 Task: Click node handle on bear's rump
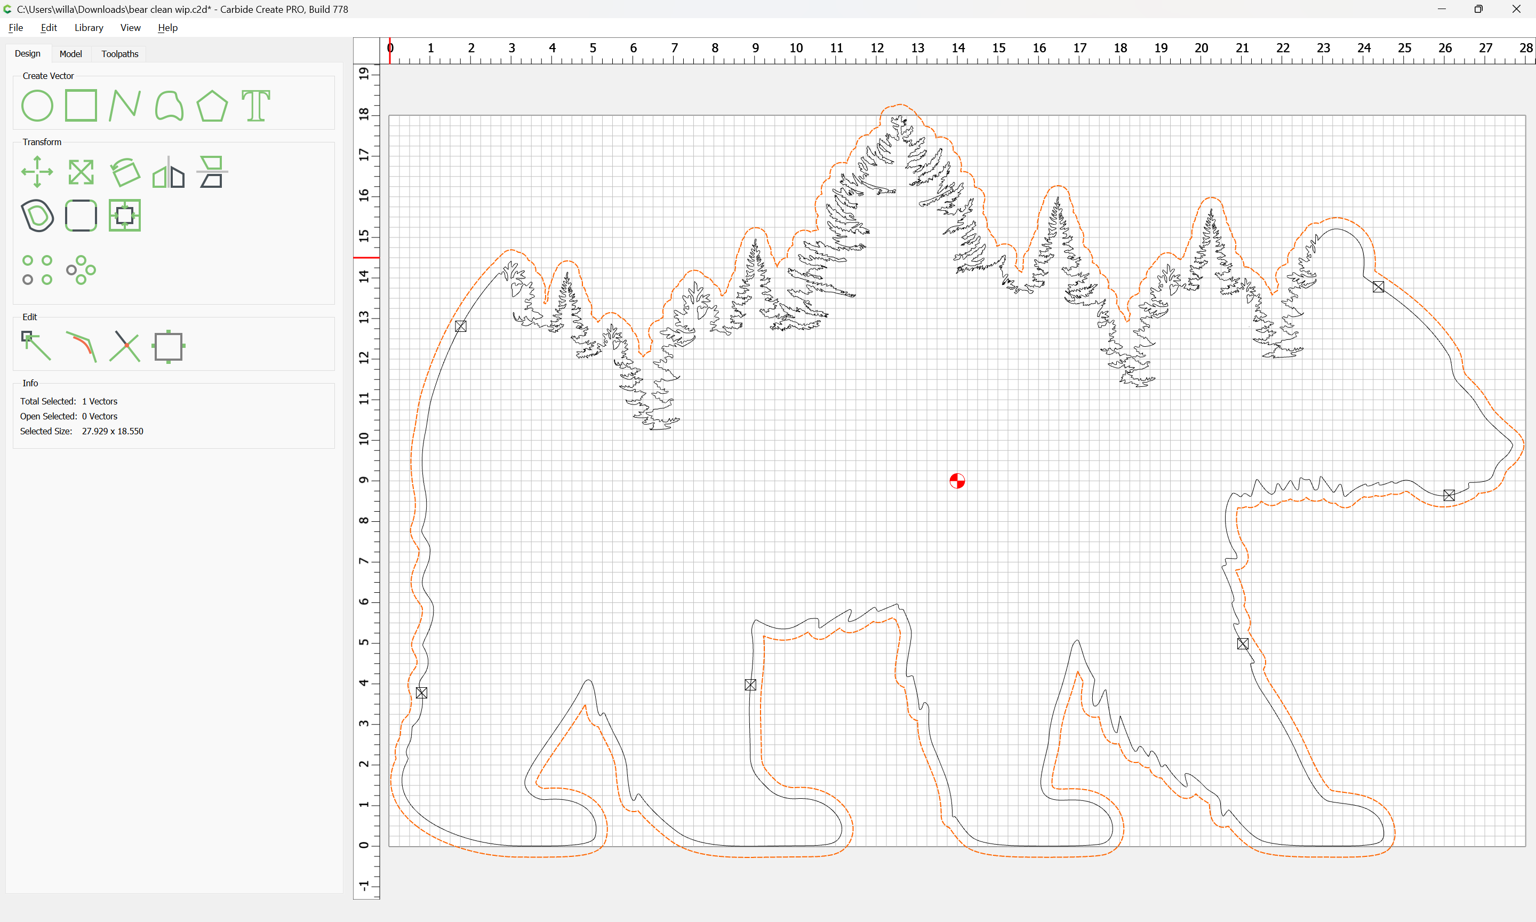[x=421, y=693]
